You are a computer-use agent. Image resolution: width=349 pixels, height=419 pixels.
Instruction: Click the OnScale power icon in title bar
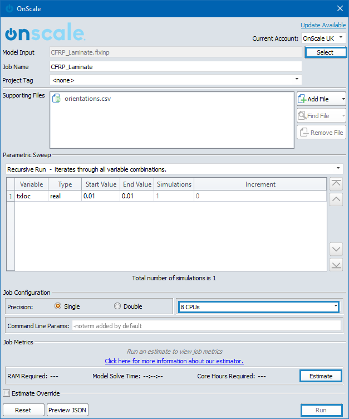pos(9,8)
